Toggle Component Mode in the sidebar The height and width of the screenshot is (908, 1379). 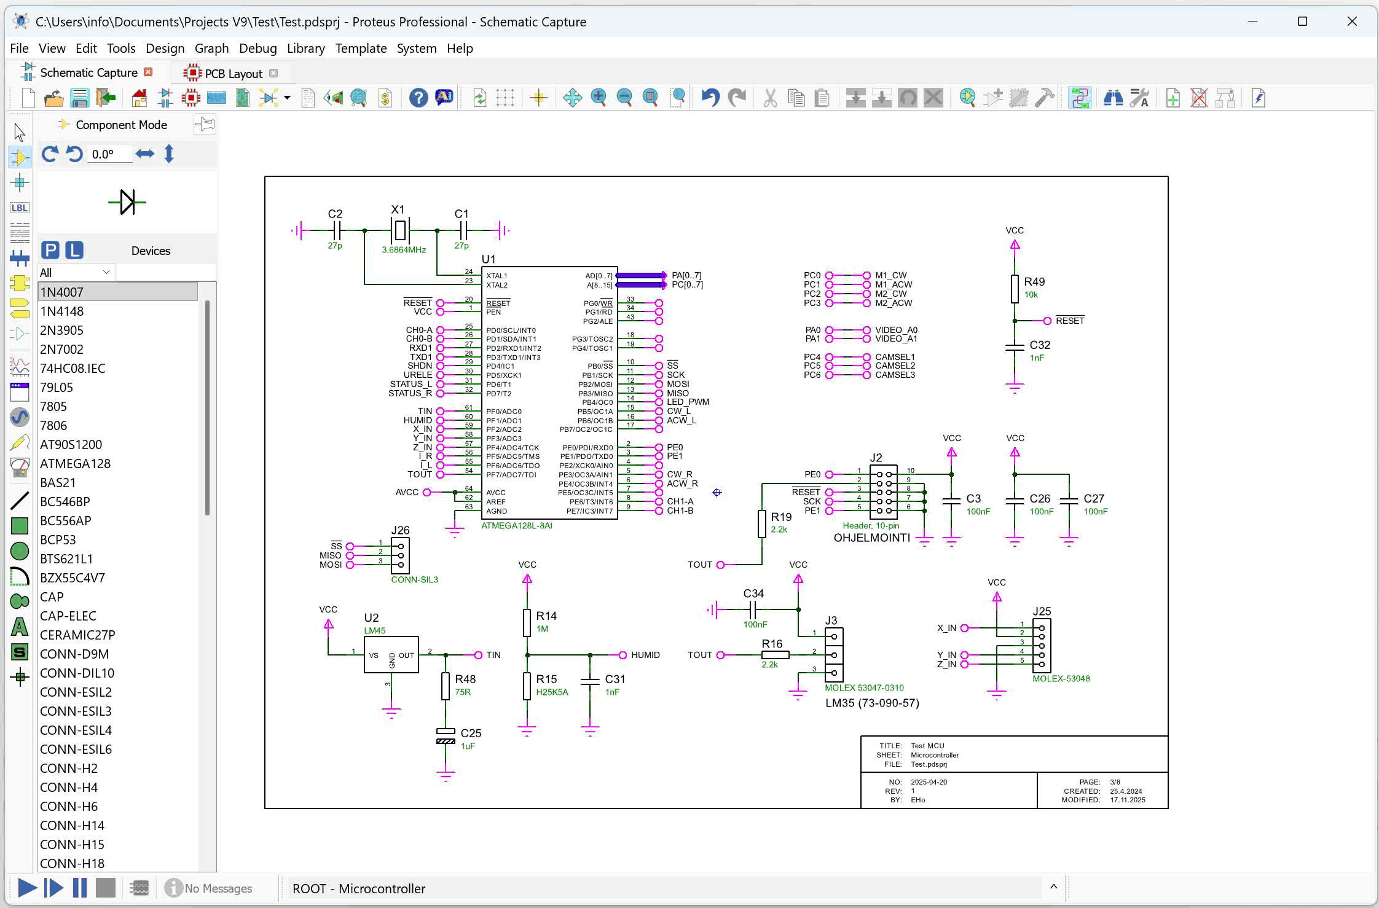click(20, 158)
